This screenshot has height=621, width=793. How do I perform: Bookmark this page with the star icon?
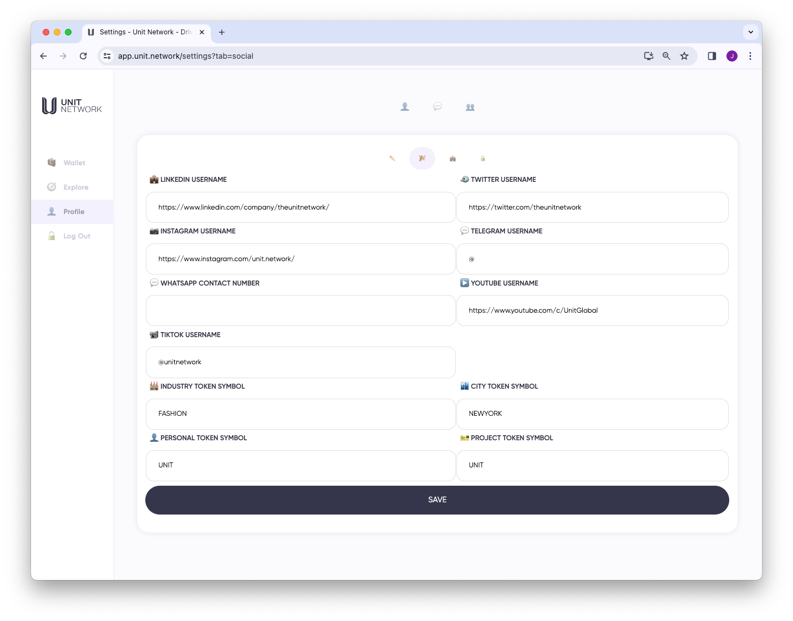point(684,56)
